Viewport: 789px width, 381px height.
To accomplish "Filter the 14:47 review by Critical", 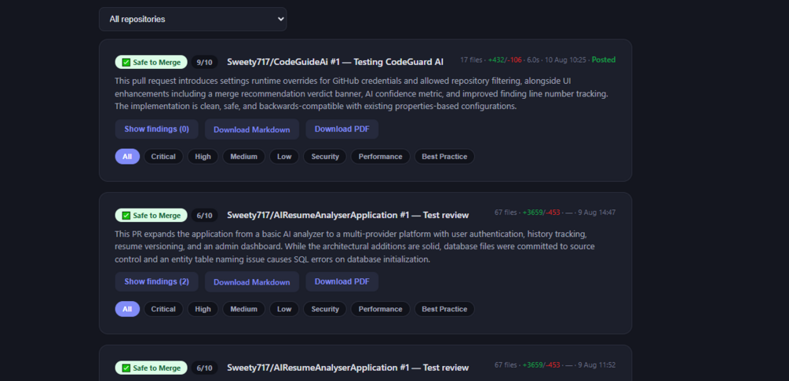I will [x=163, y=309].
